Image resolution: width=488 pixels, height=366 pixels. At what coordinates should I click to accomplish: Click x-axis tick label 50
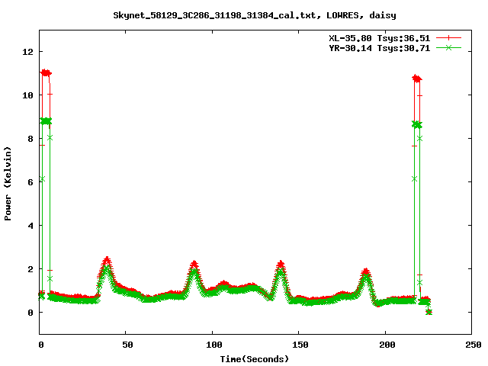pos(127,345)
